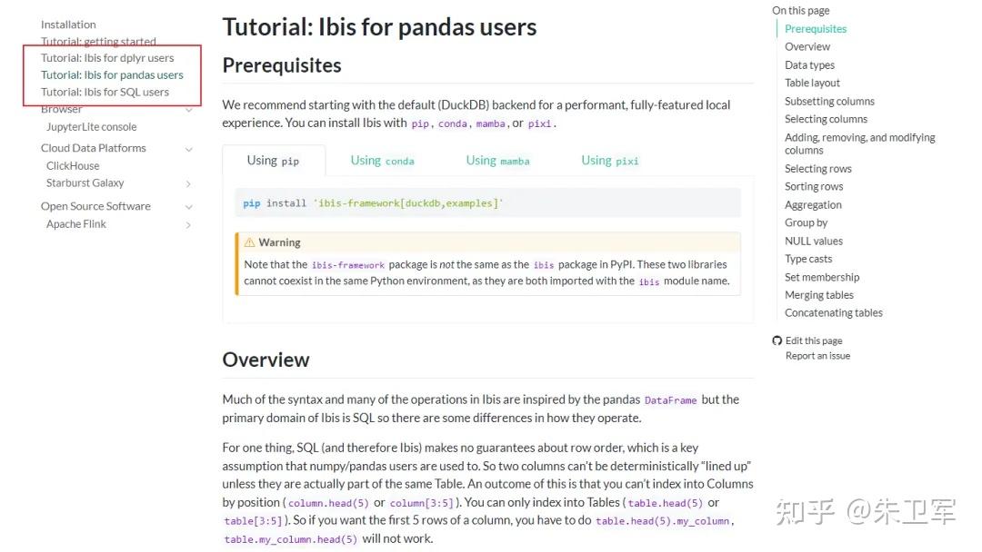Open Tutorial: Ibis for SQL users

point(105,92)
